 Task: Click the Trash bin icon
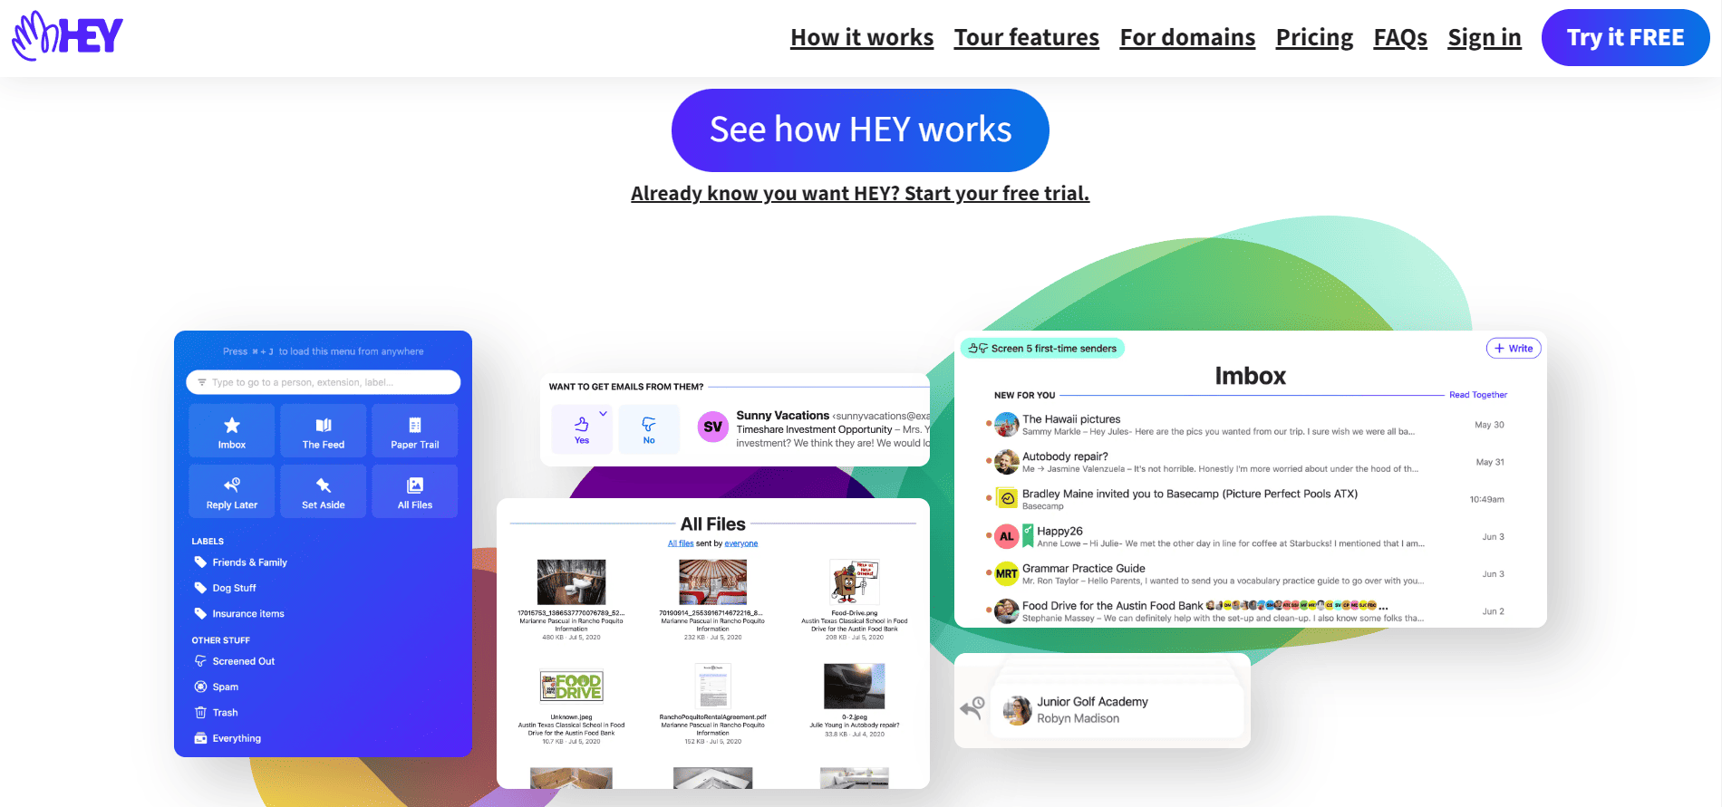[x=200, y=712]
